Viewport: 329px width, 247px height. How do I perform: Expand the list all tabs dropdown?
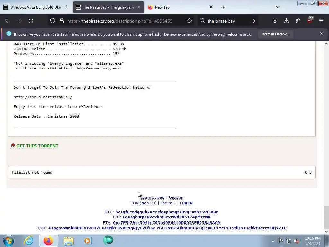click(277, 7)
